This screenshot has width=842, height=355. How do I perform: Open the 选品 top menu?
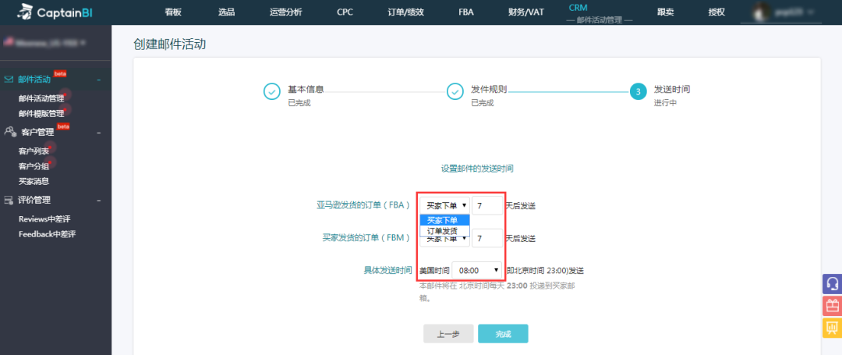[x=227, y=12]
